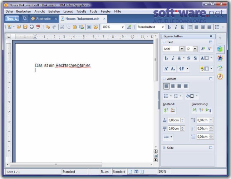This screenshot has height=179, width=231.
Task: Click the horizontal scrollbar thumb
Action: (56, 164)
